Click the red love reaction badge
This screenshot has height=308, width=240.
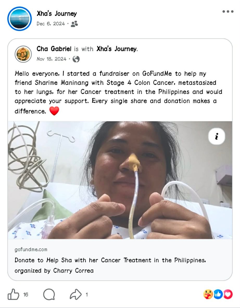(x=228, y=294)
